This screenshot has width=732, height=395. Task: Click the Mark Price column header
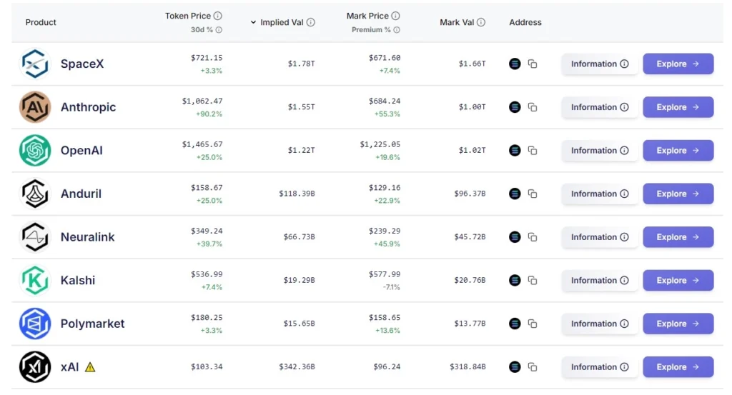[x=367, y=16]
